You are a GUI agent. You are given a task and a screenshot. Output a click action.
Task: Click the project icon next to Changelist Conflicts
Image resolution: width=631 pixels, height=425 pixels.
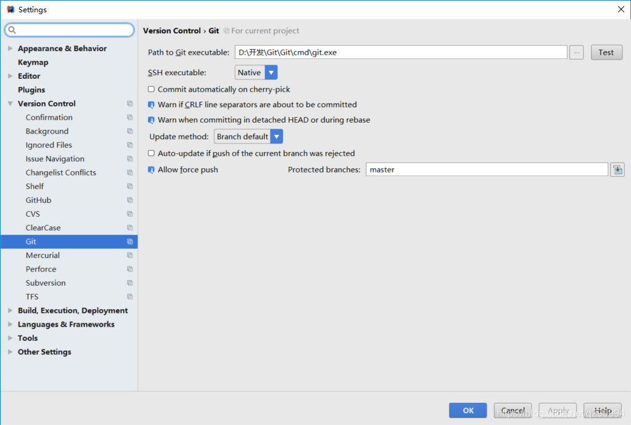coord(129,172)
